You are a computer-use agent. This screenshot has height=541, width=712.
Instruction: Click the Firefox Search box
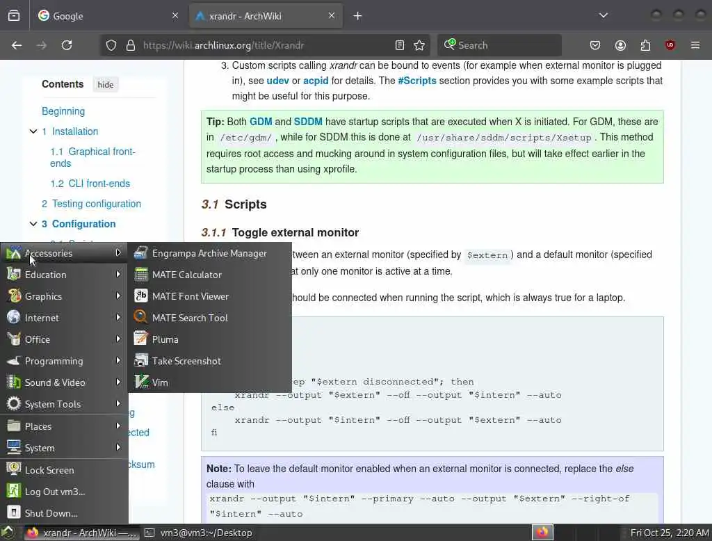coord(499,45)
